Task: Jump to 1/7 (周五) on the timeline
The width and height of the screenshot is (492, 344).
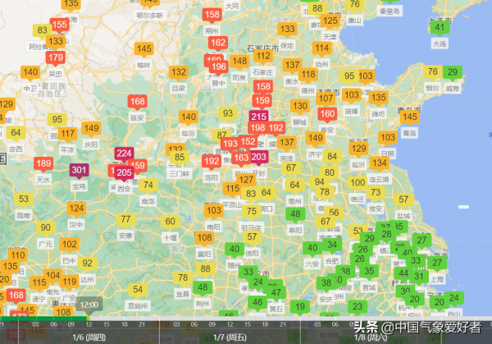Action: (230, 337)
